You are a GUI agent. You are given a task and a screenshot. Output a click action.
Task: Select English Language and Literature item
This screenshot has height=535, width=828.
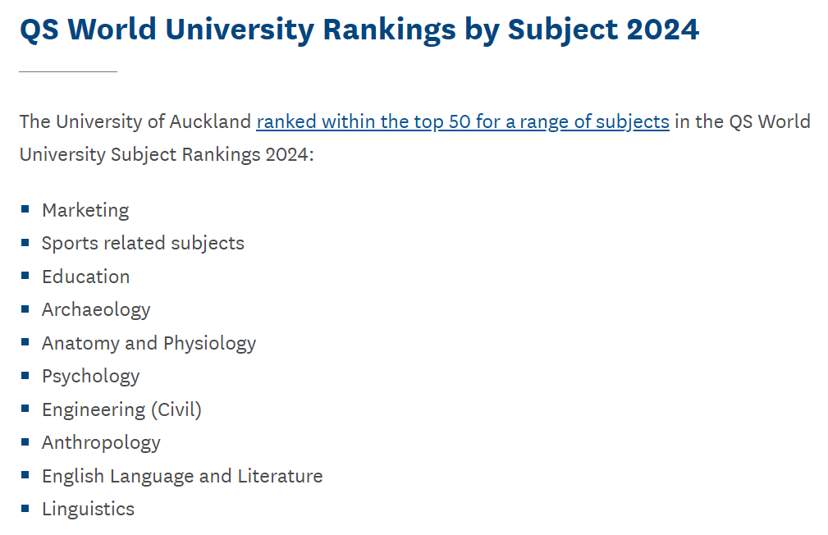click(182, 477)
